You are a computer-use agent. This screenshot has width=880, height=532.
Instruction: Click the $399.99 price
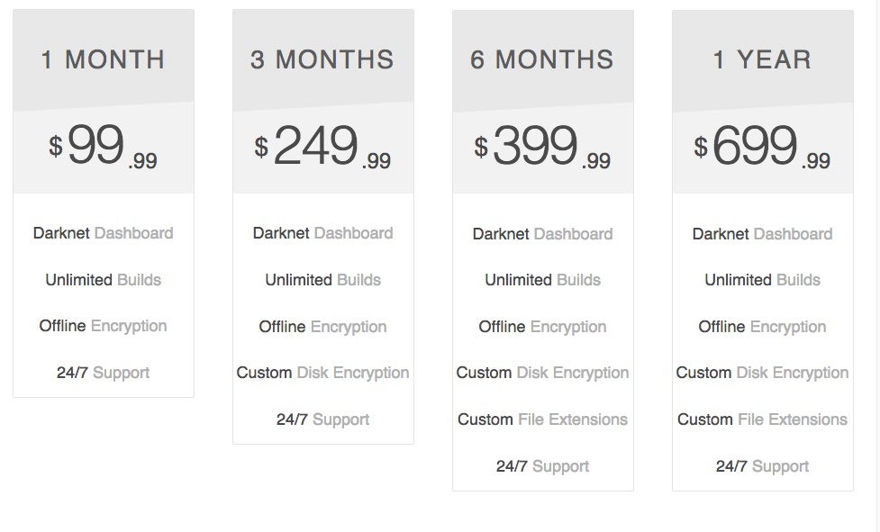pyautogui.click(x=542, y=147)
